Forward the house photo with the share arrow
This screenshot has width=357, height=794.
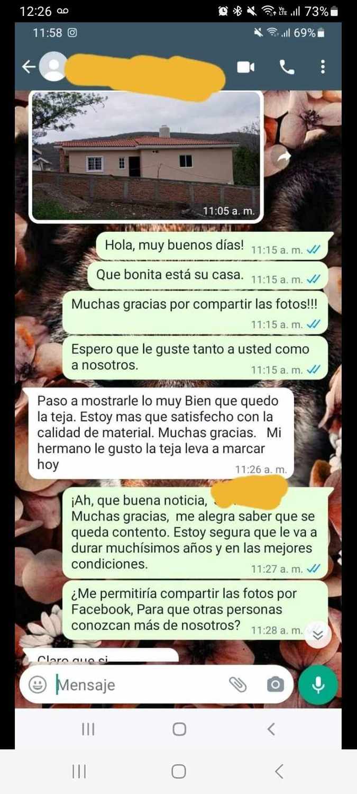[284, 157]
